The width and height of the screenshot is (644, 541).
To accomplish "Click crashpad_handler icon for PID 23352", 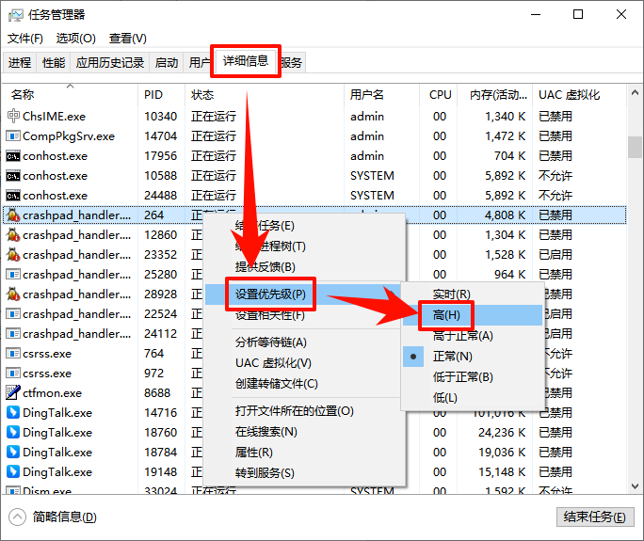I will pyautogui.click(x=13, y=254).
